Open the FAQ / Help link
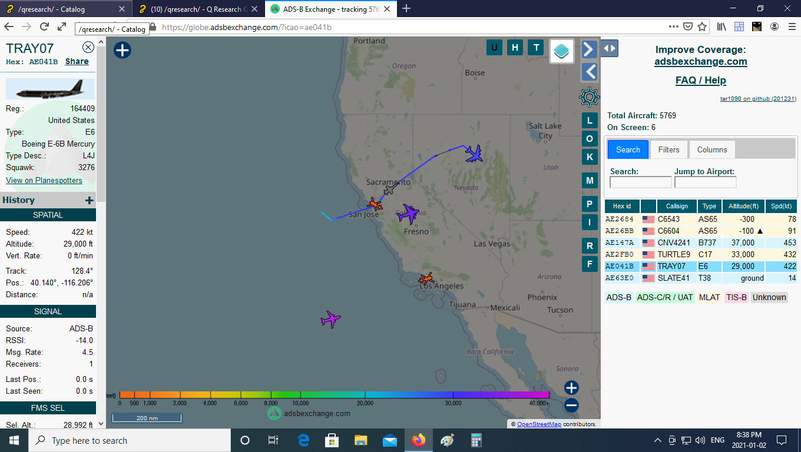Viewport: 801px width, 452px height. point(700,80)
